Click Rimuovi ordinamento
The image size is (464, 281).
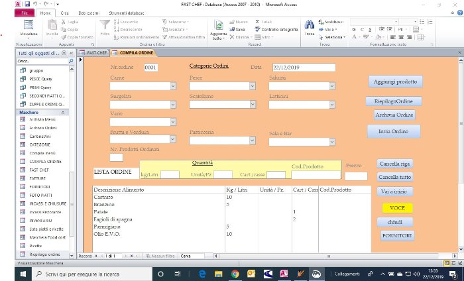pyautogui.click(x=137, y=37)
